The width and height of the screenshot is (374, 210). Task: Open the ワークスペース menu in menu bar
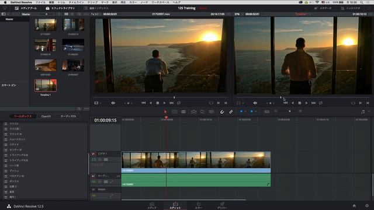coord(160,2)
